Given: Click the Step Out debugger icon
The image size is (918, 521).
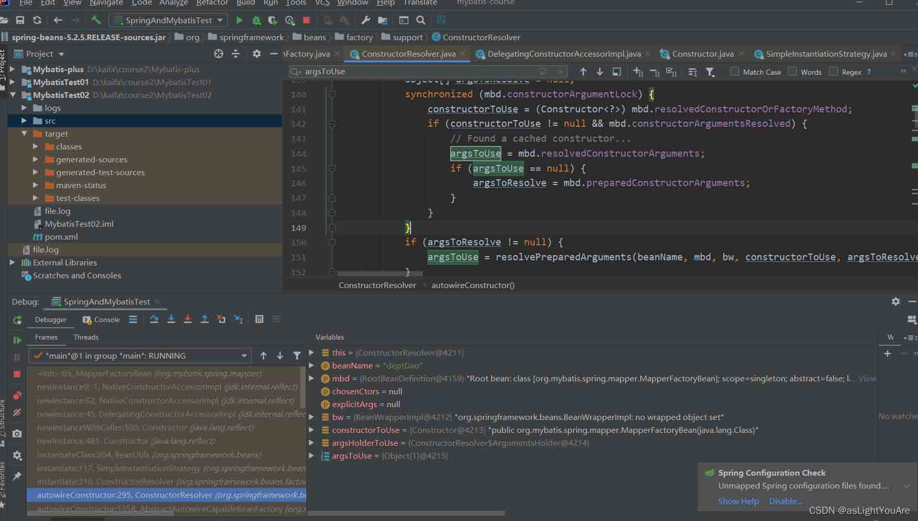Looking at the screenshot, I should coord(205,320).
